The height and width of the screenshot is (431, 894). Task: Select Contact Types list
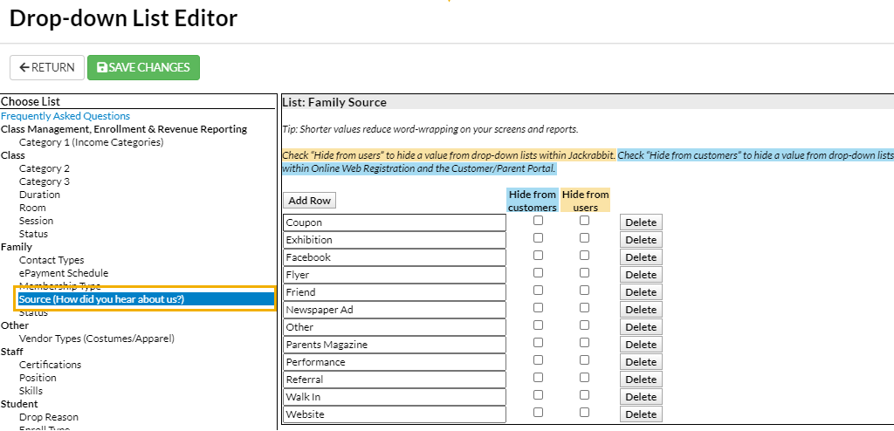point(52,260)
